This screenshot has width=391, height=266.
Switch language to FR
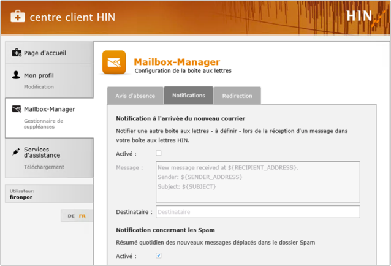(82, 216)
